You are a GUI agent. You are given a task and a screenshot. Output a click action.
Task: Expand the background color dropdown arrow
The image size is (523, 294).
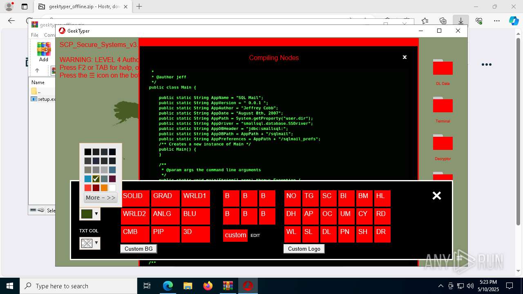pyautogui.click(x=96, y=214)
